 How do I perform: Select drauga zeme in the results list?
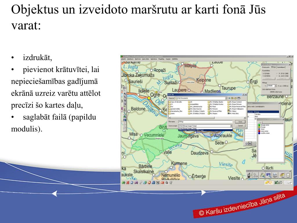coord(264,125)
